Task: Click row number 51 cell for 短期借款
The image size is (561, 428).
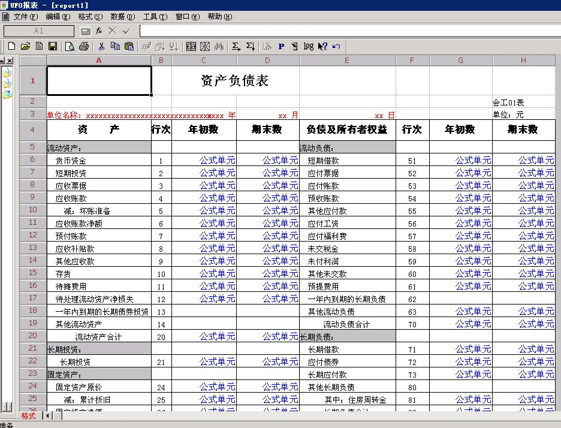Action: pyautogui.click(x=412, y=161)
